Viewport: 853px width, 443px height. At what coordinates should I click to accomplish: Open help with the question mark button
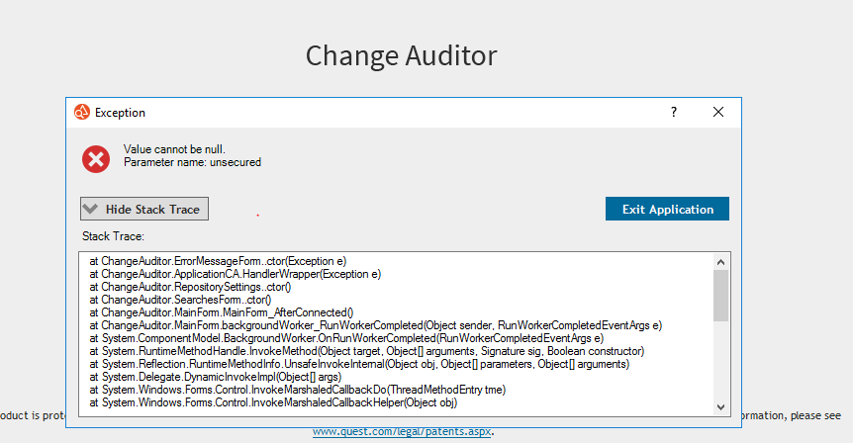pos(674,112)
